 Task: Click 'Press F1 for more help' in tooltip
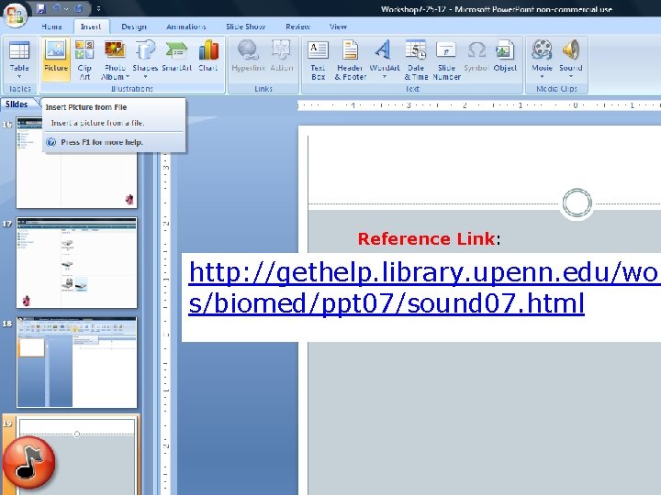(102, 142)
